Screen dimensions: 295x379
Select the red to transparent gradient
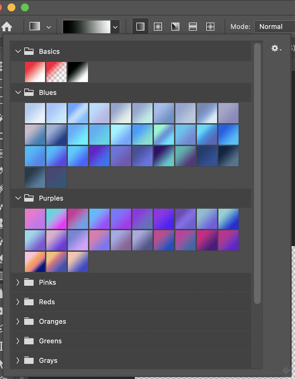[56, 72]
